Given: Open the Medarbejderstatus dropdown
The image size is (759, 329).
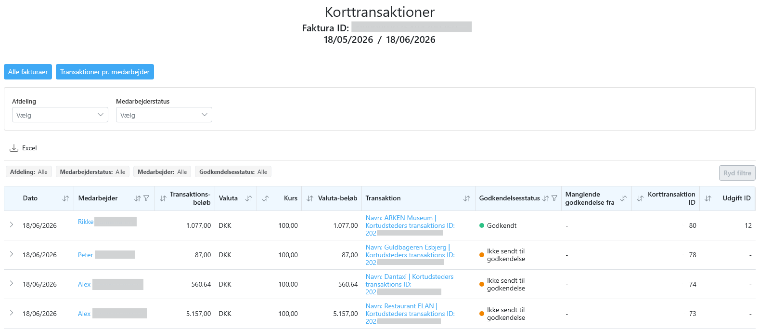Looking at the screenshot, I should [x=164, y=115].
